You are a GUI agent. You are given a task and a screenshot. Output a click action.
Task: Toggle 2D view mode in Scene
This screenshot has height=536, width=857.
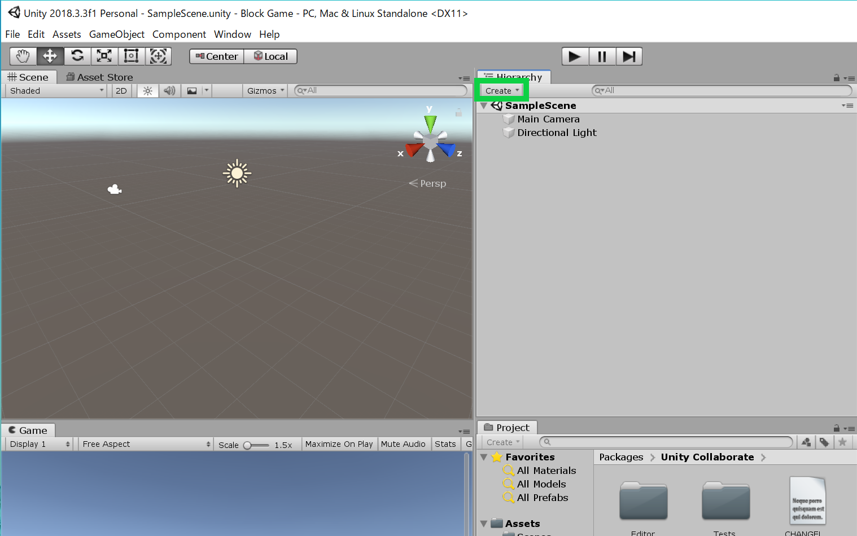(x=121, y=91)
